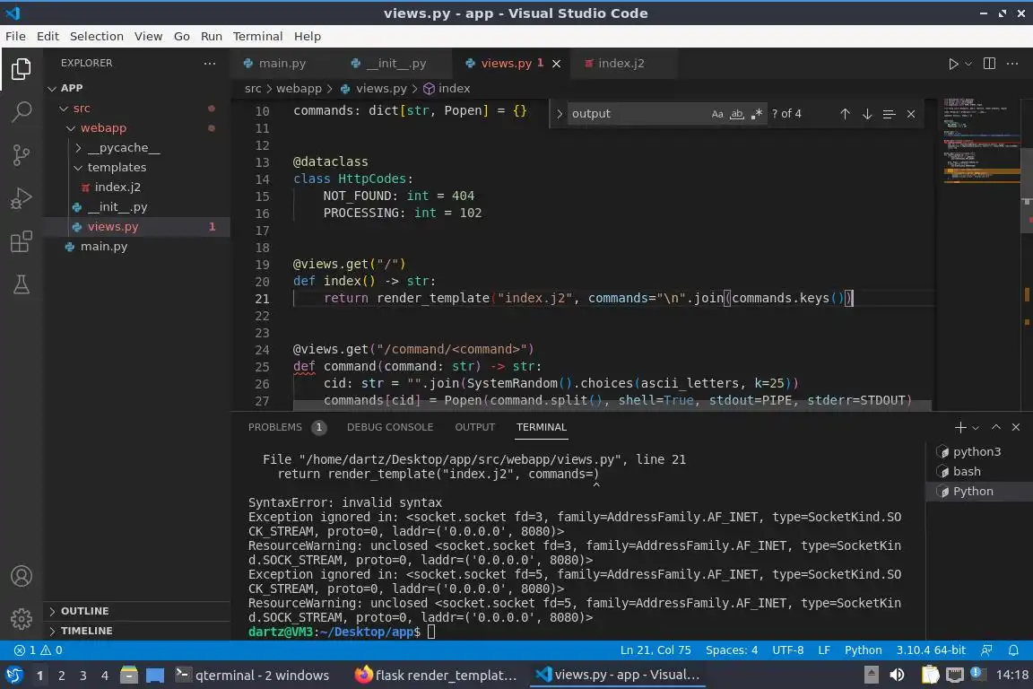Go to previous find match
The width and height of the screenshot is (1033, 689).
(x=845, y=113)
